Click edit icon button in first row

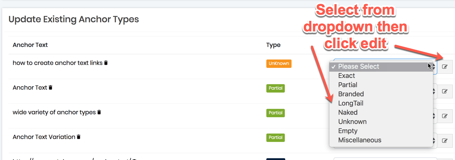click(444, 67)
